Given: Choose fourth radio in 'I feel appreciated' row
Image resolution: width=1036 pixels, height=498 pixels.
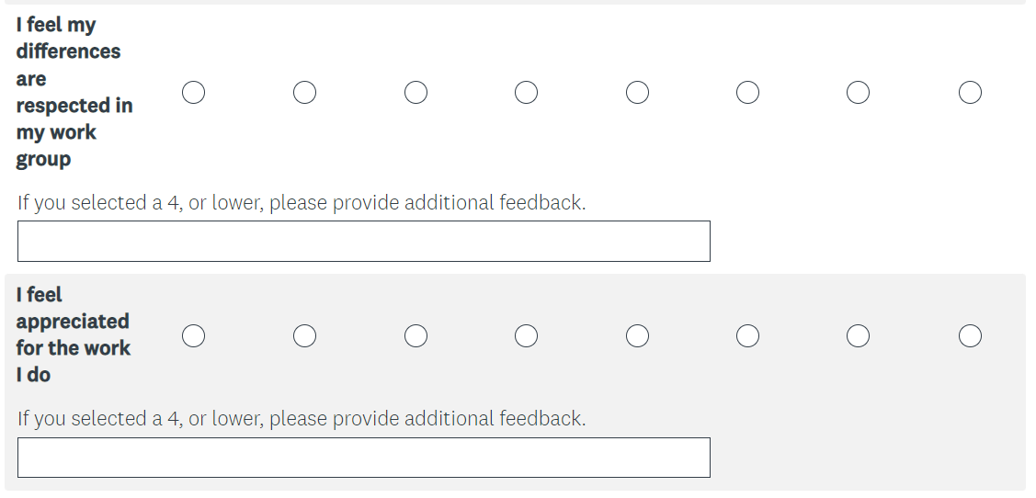Looking at the screenshot, I should (x=526, y=336).
